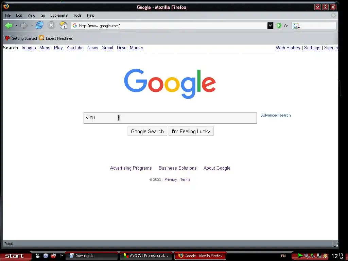Click the first quick launch icon
348x261 pixels.
(x=38, y=256)
